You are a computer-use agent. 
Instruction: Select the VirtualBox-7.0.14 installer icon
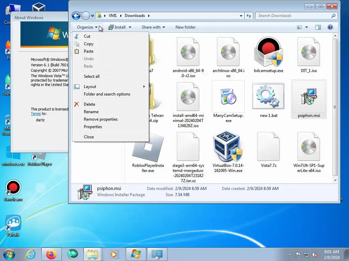tap(227, 146)
